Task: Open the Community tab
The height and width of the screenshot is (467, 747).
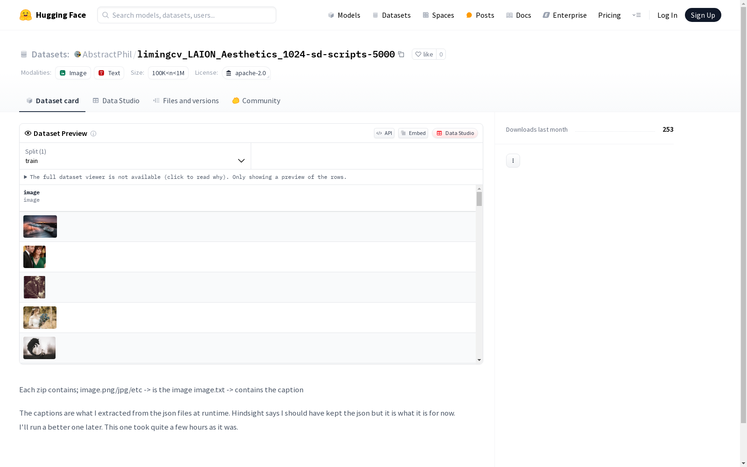Action: (256, 100)
